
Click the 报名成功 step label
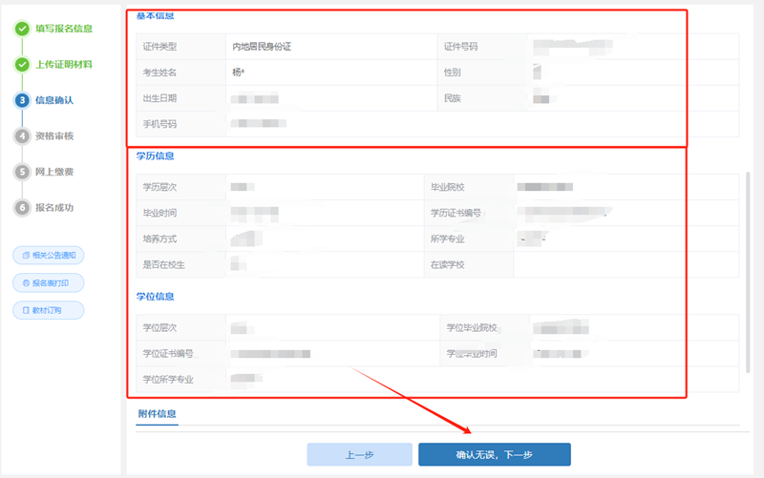point(54,207)
